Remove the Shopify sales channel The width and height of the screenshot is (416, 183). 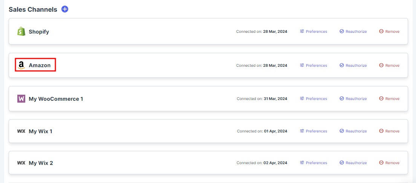(389, 31)
